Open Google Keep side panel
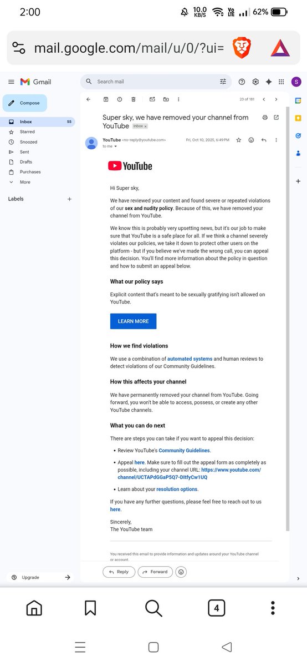This screenshot has height=666, width=307. [x=298, y=118]
